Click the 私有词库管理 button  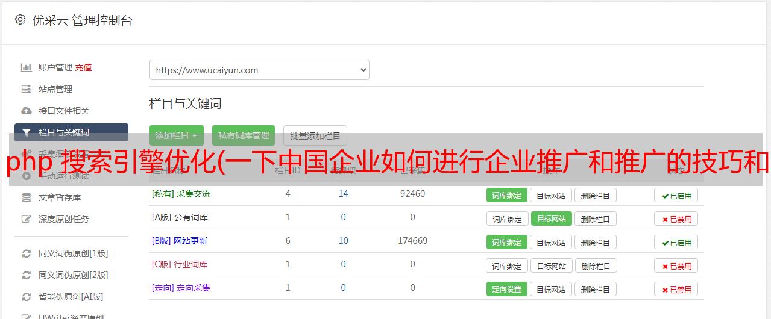click(244, 135)
